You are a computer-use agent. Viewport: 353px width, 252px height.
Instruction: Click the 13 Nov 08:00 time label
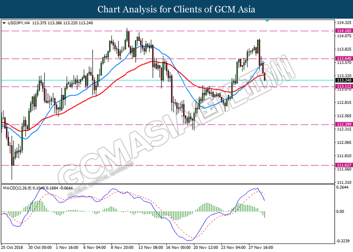coord(151,247)
